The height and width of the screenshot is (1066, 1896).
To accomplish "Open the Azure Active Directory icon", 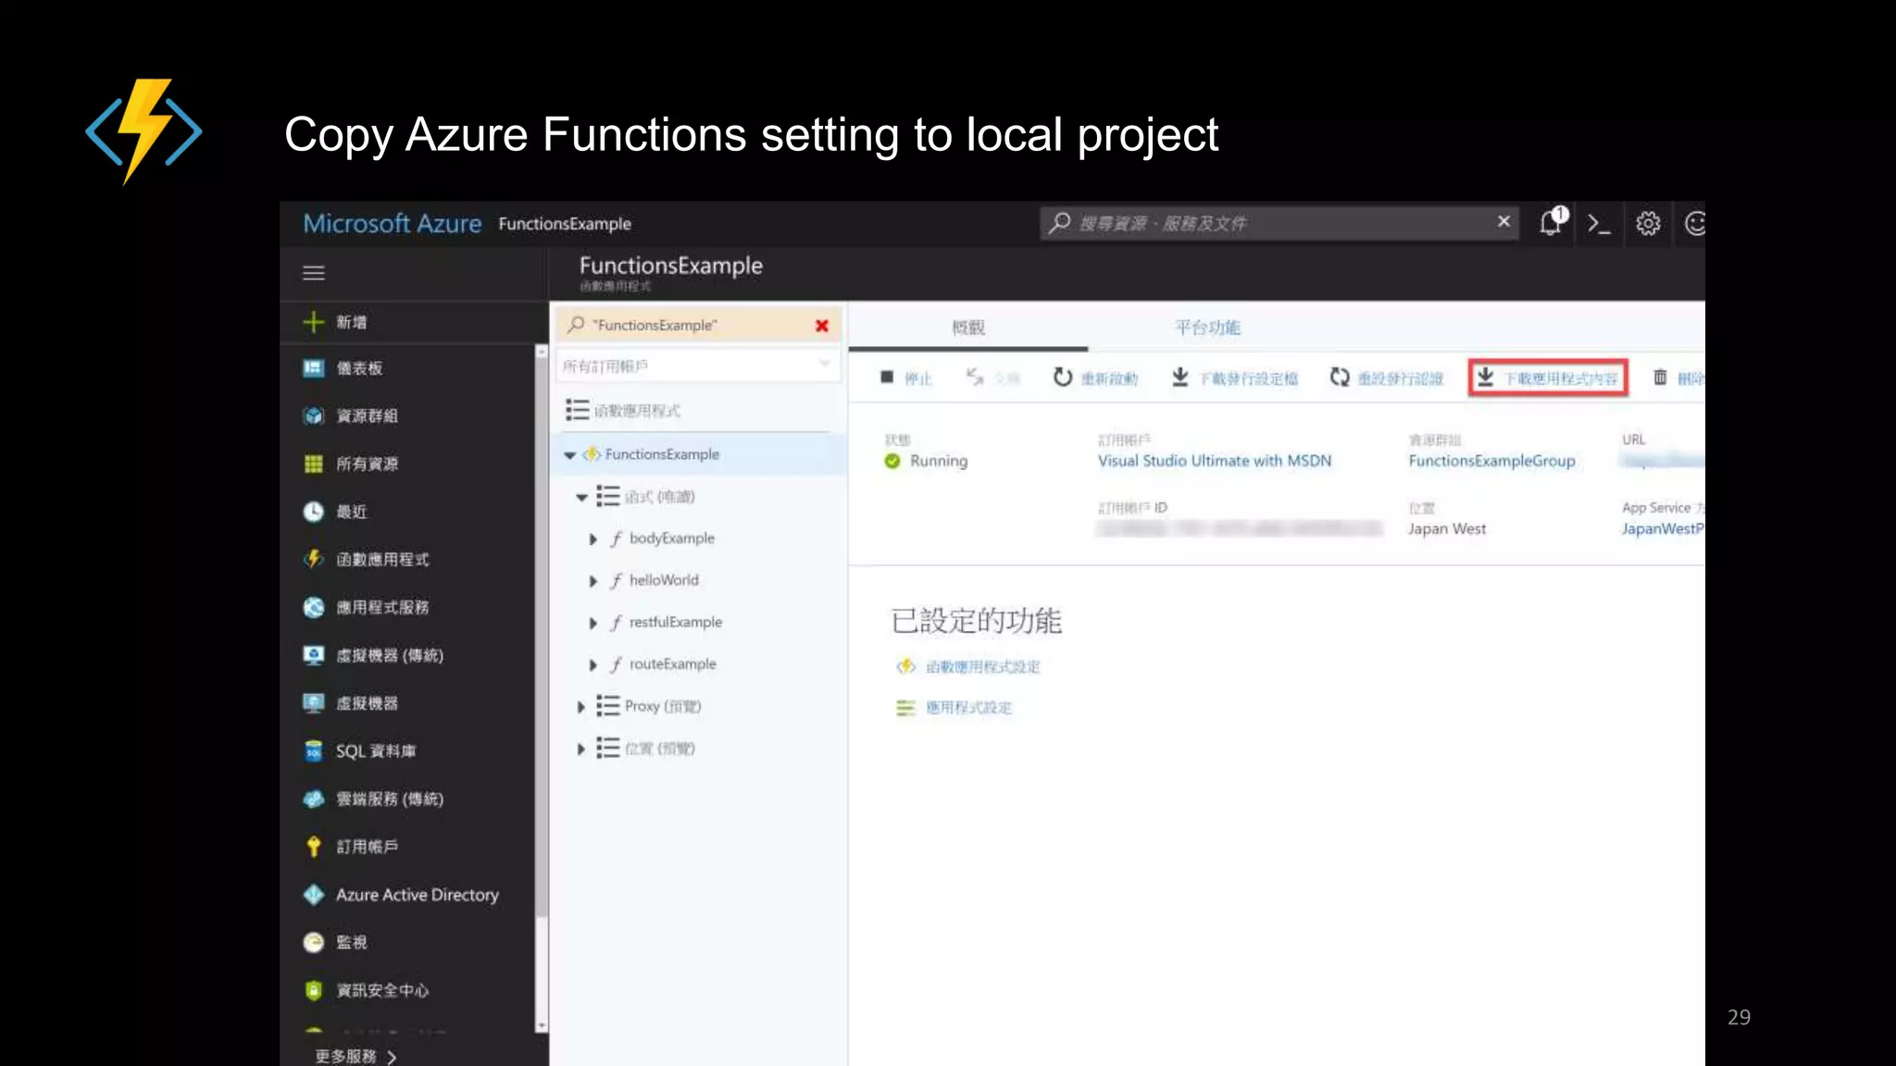I will [x=314, y=894].
